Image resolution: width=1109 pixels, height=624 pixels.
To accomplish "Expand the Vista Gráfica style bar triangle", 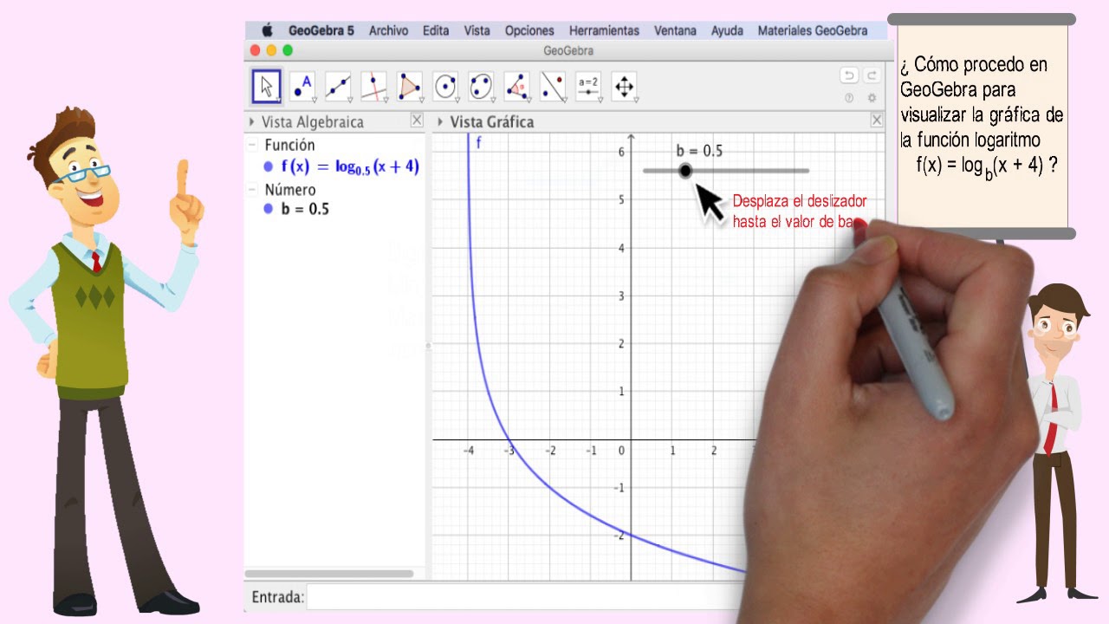I will point(440,122).
